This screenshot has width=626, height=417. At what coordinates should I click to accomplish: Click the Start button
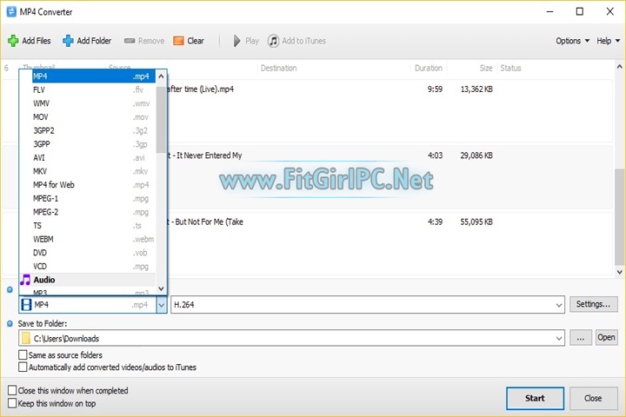535,398
